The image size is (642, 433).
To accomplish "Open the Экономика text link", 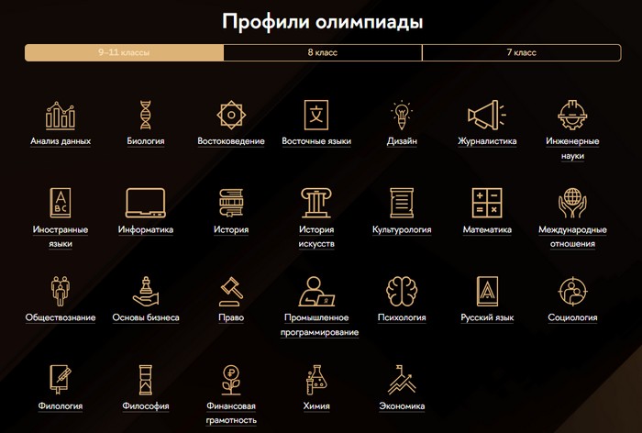I will [402, 406].
